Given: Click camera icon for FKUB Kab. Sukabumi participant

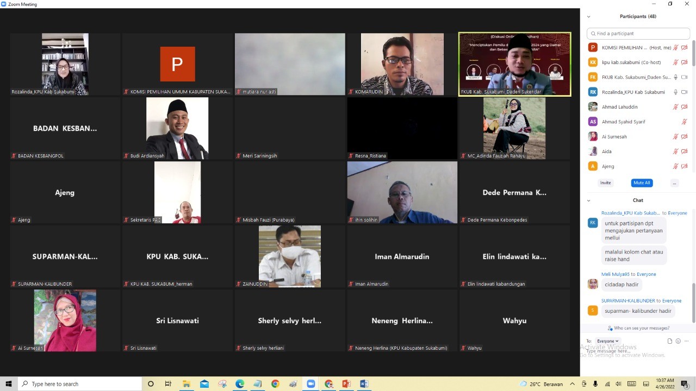Looking at the screenshot, I should point(684,77).
